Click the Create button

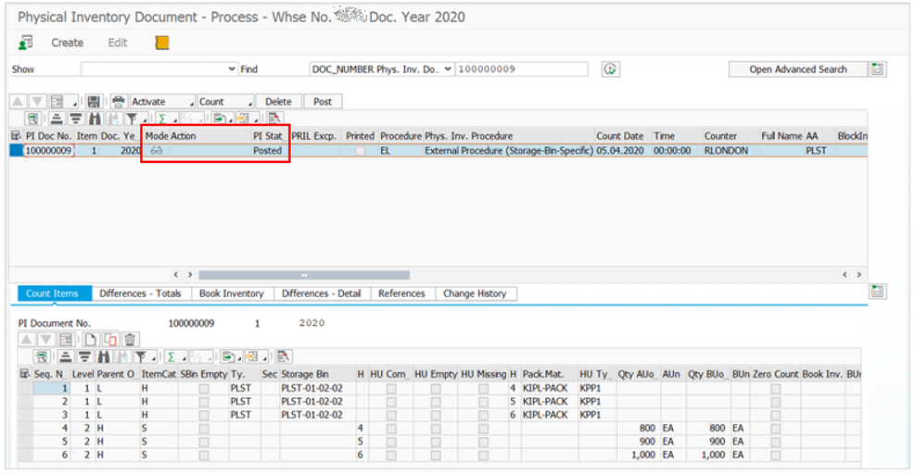[x=67, y=43]
